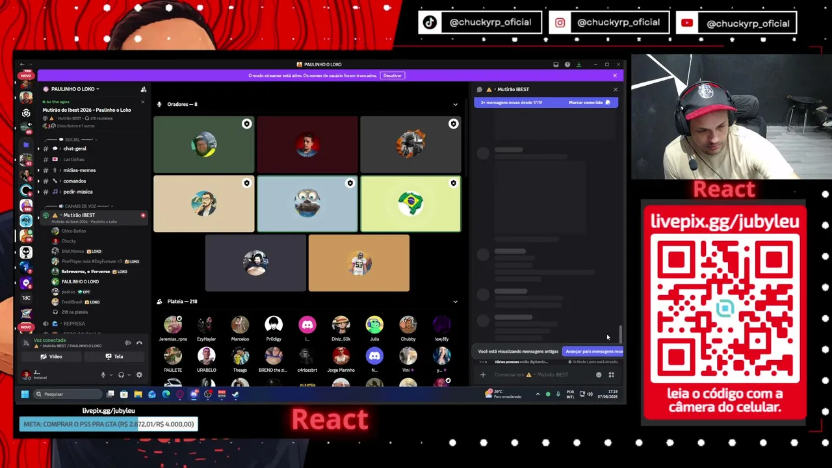Jump to recent messages button

pyautogui.click(x=594, y=351)
